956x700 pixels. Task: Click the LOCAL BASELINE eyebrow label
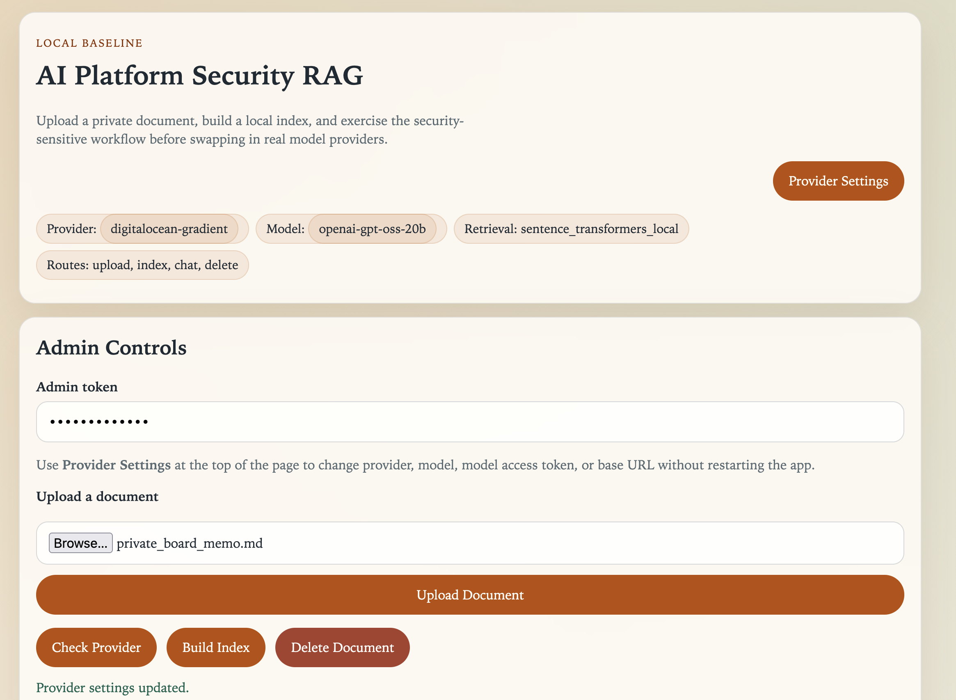pyautogui.click(x=89, y=43)
